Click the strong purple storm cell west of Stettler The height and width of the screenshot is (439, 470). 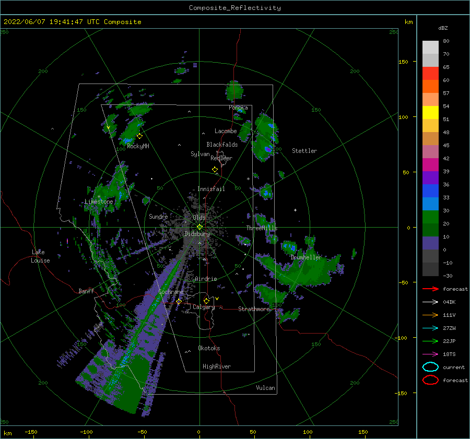pyautogui.click(x=268, y=149)
